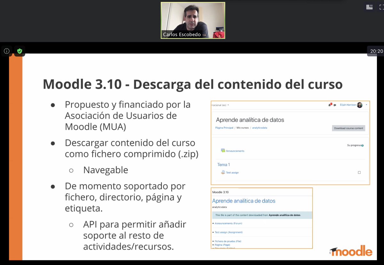Tick the Test assign completion checkbox
Image resolution: width=384 pixels, height=265 pixels.
pos(359,173)
